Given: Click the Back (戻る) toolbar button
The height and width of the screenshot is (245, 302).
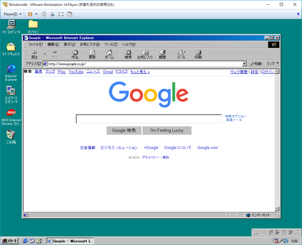Looking at the screenshot, I should pyautogui.click(x=34, y=54).
